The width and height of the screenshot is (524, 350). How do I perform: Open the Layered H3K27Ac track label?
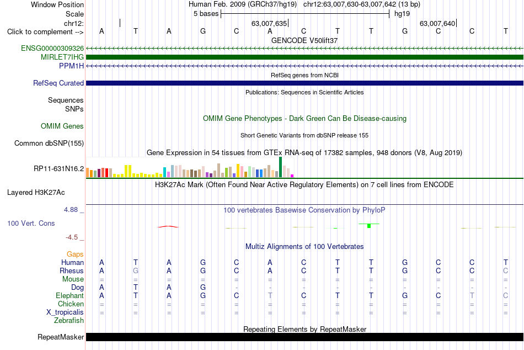pyautogui.click(x=36, y=193)
